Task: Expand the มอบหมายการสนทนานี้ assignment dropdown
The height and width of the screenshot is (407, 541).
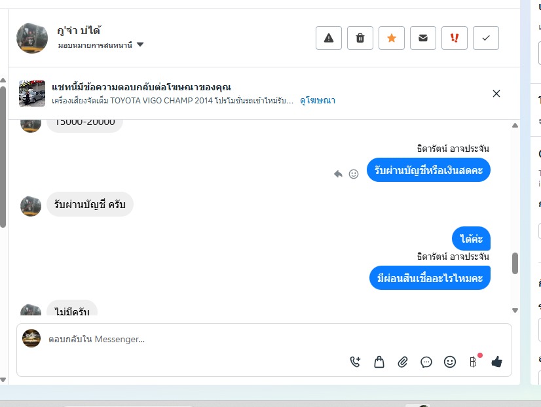Action: 140,45
